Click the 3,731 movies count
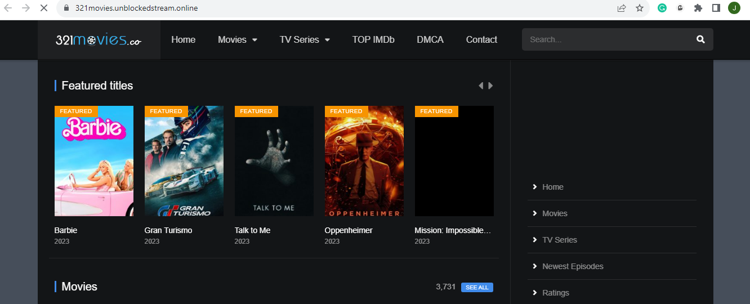750x304 pixels. tap(445, 287)
